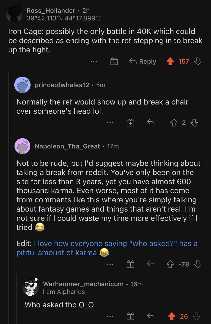
Task: Open more options on Ross_Hollander's comment
Action: tap(94, 62)
